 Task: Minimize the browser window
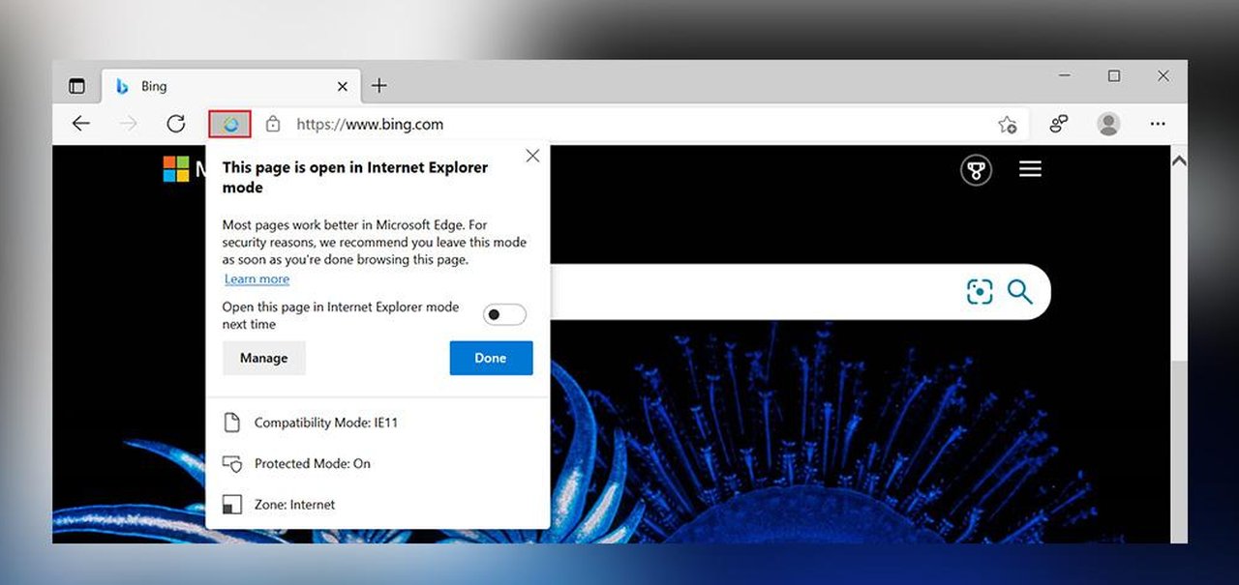coord(1065,75)
